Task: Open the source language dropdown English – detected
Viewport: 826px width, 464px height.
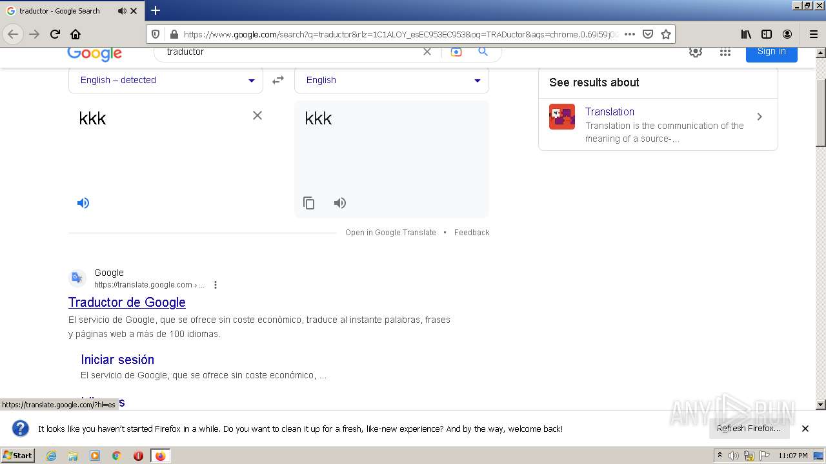Action: pyautogui.click(x=166, y=80)
